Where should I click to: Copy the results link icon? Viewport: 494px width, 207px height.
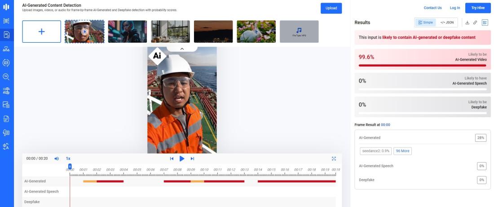tap(475, 22)
